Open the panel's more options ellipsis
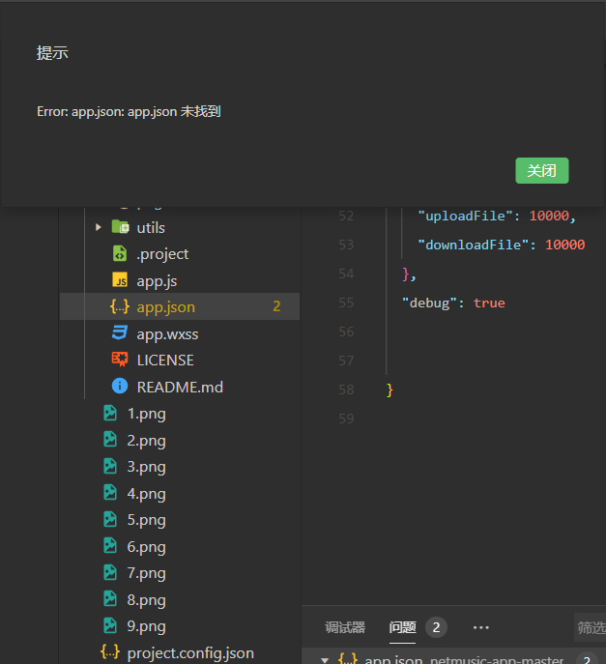This screenshot has height=664, width=606. pos(481,628)
